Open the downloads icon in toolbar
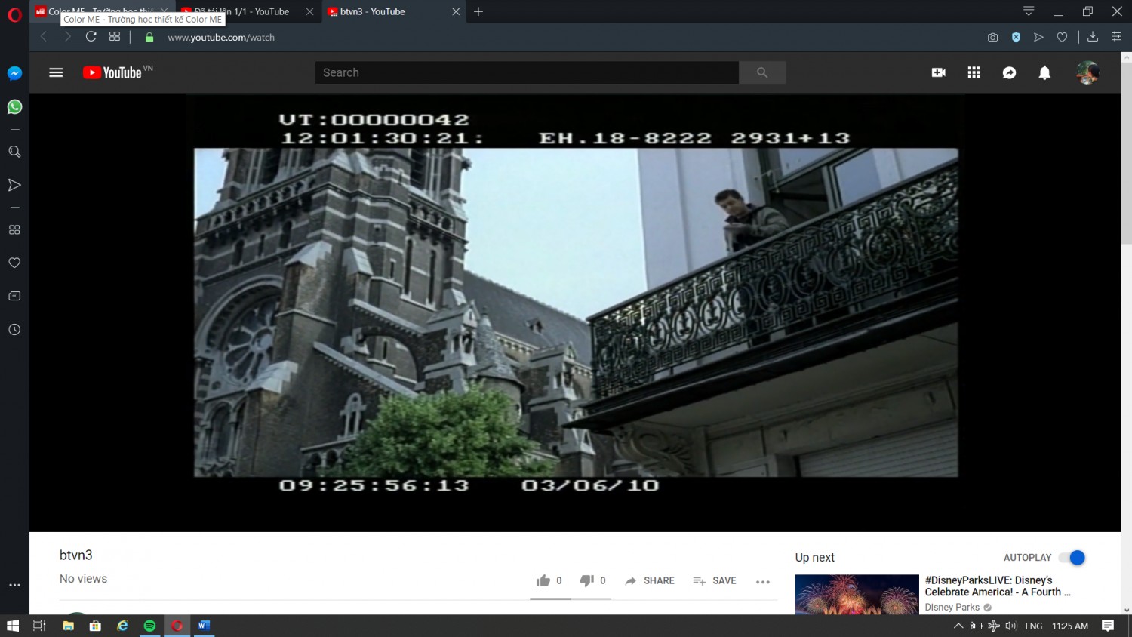The image size is (1132, 637). pos(1092,37)
